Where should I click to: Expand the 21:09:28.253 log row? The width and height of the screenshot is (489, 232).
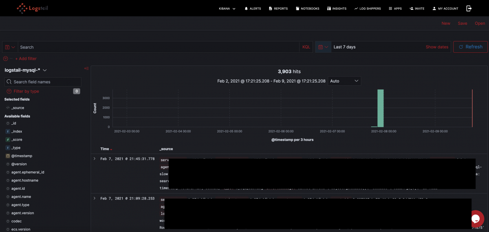95,198
